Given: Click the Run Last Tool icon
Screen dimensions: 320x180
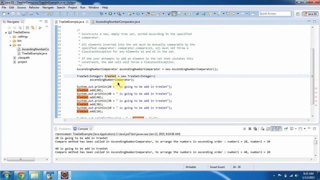Looking at the screenshot, I should click(119, 13).
